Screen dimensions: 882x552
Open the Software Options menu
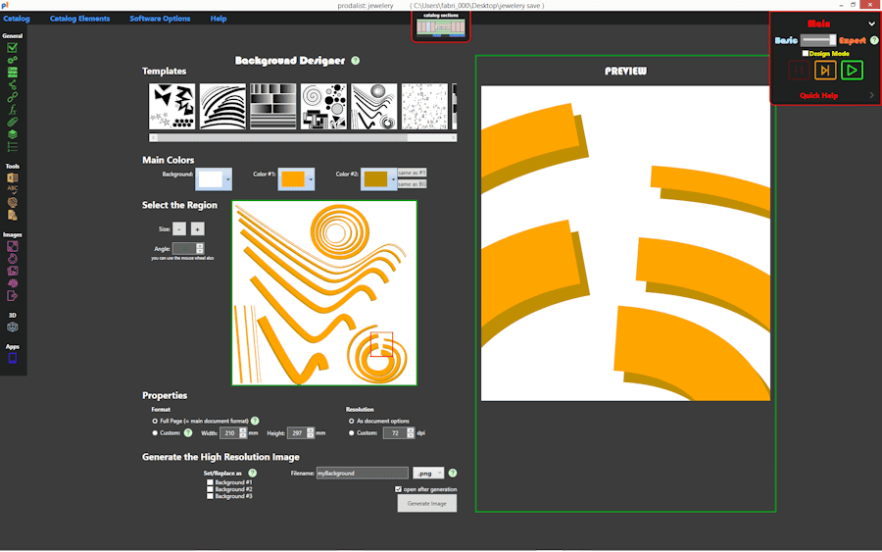point(160,19)
